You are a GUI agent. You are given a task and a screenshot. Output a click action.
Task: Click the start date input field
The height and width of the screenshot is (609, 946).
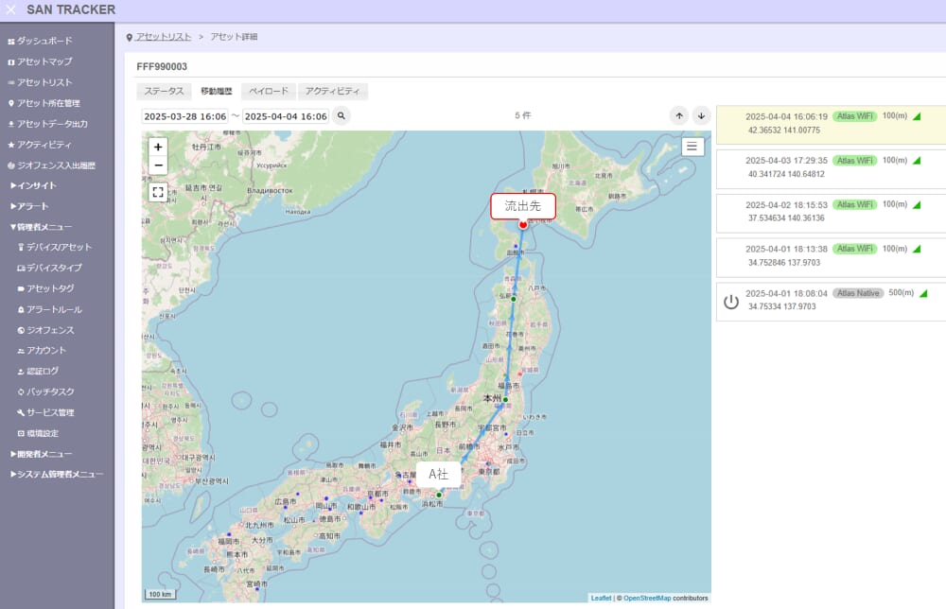184,115
